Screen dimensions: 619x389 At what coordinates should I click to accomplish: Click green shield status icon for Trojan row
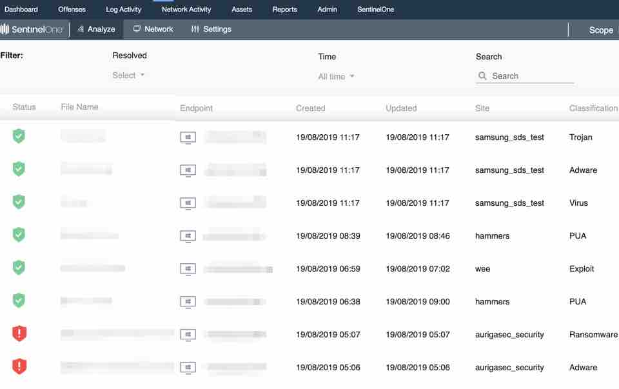pyautogui.click(x=19, y=136)
